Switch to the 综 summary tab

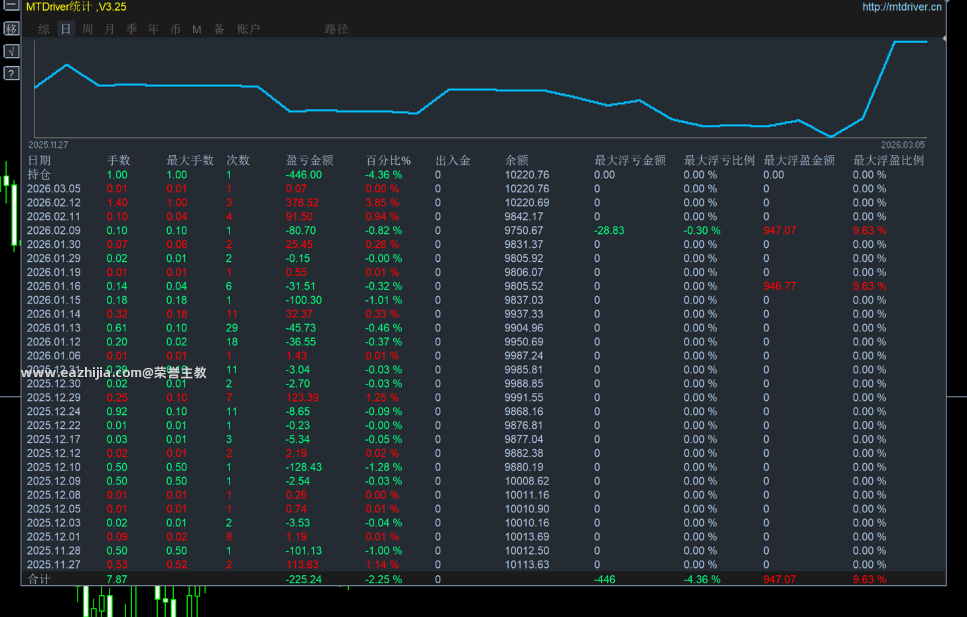44,29
